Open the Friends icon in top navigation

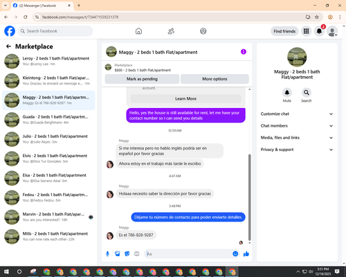click(171, 31)
